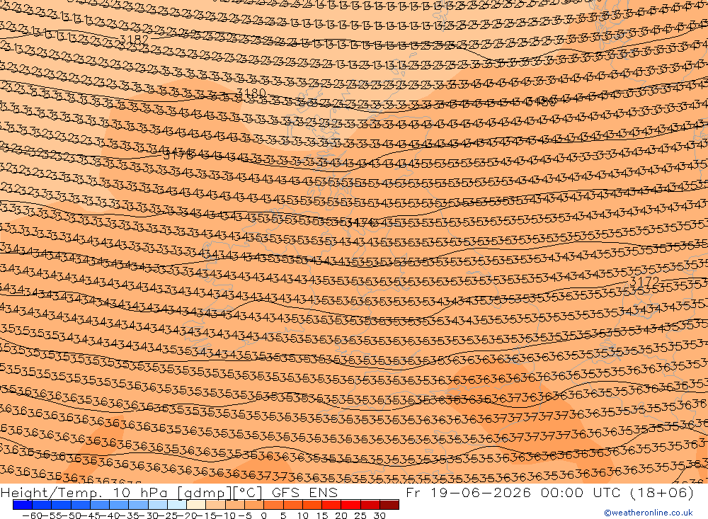Click the "-40" legend scale label

click(x=109, y=515)
